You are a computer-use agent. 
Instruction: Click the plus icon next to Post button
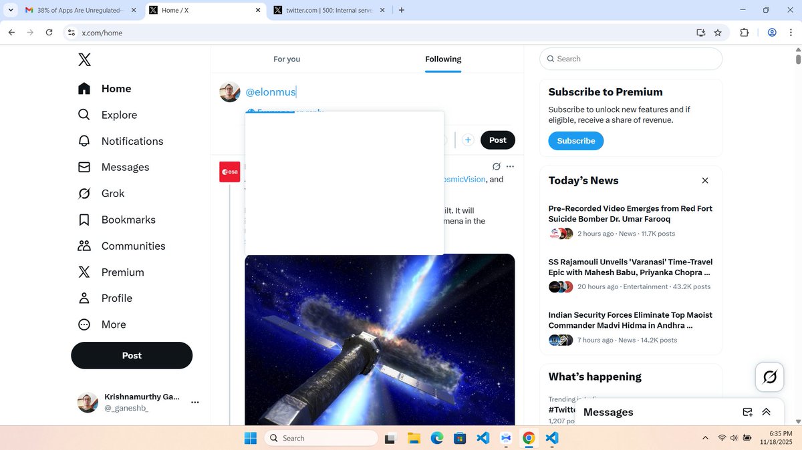(x=467, y=140)
